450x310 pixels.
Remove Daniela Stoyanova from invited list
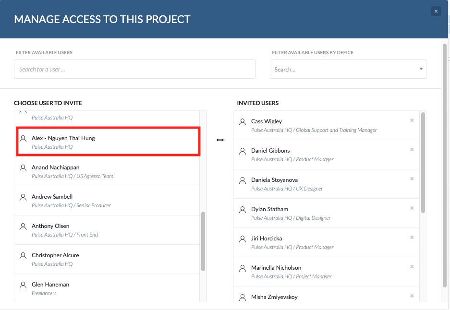412,179
